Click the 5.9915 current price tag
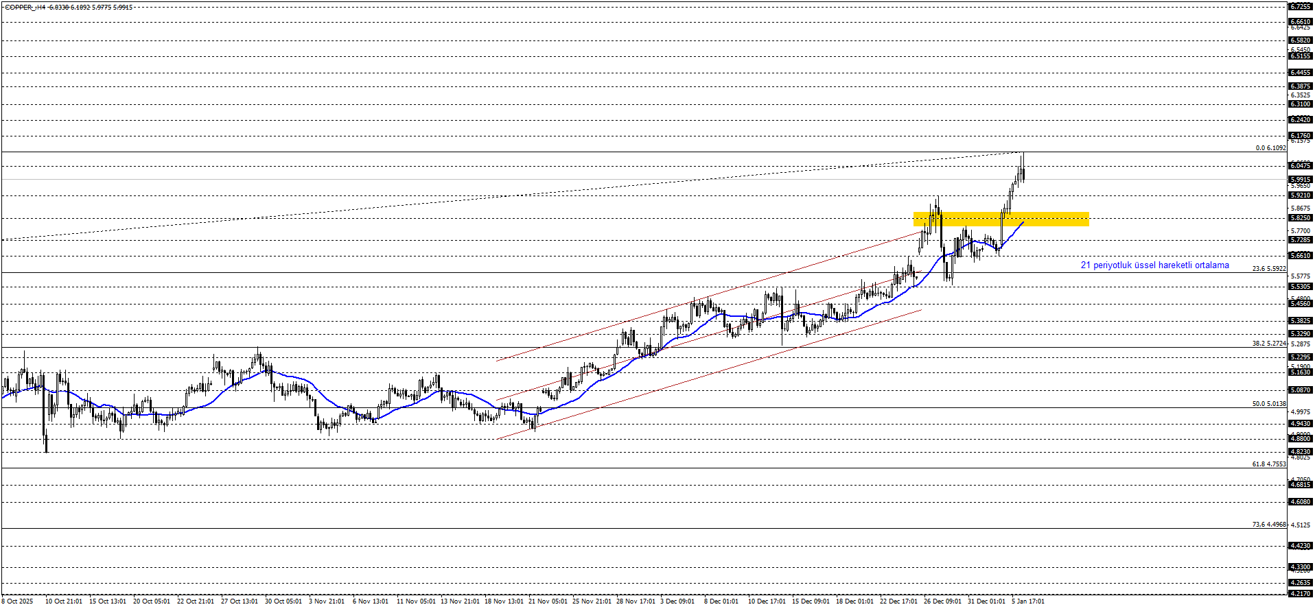 click(x=1301, y=180)
